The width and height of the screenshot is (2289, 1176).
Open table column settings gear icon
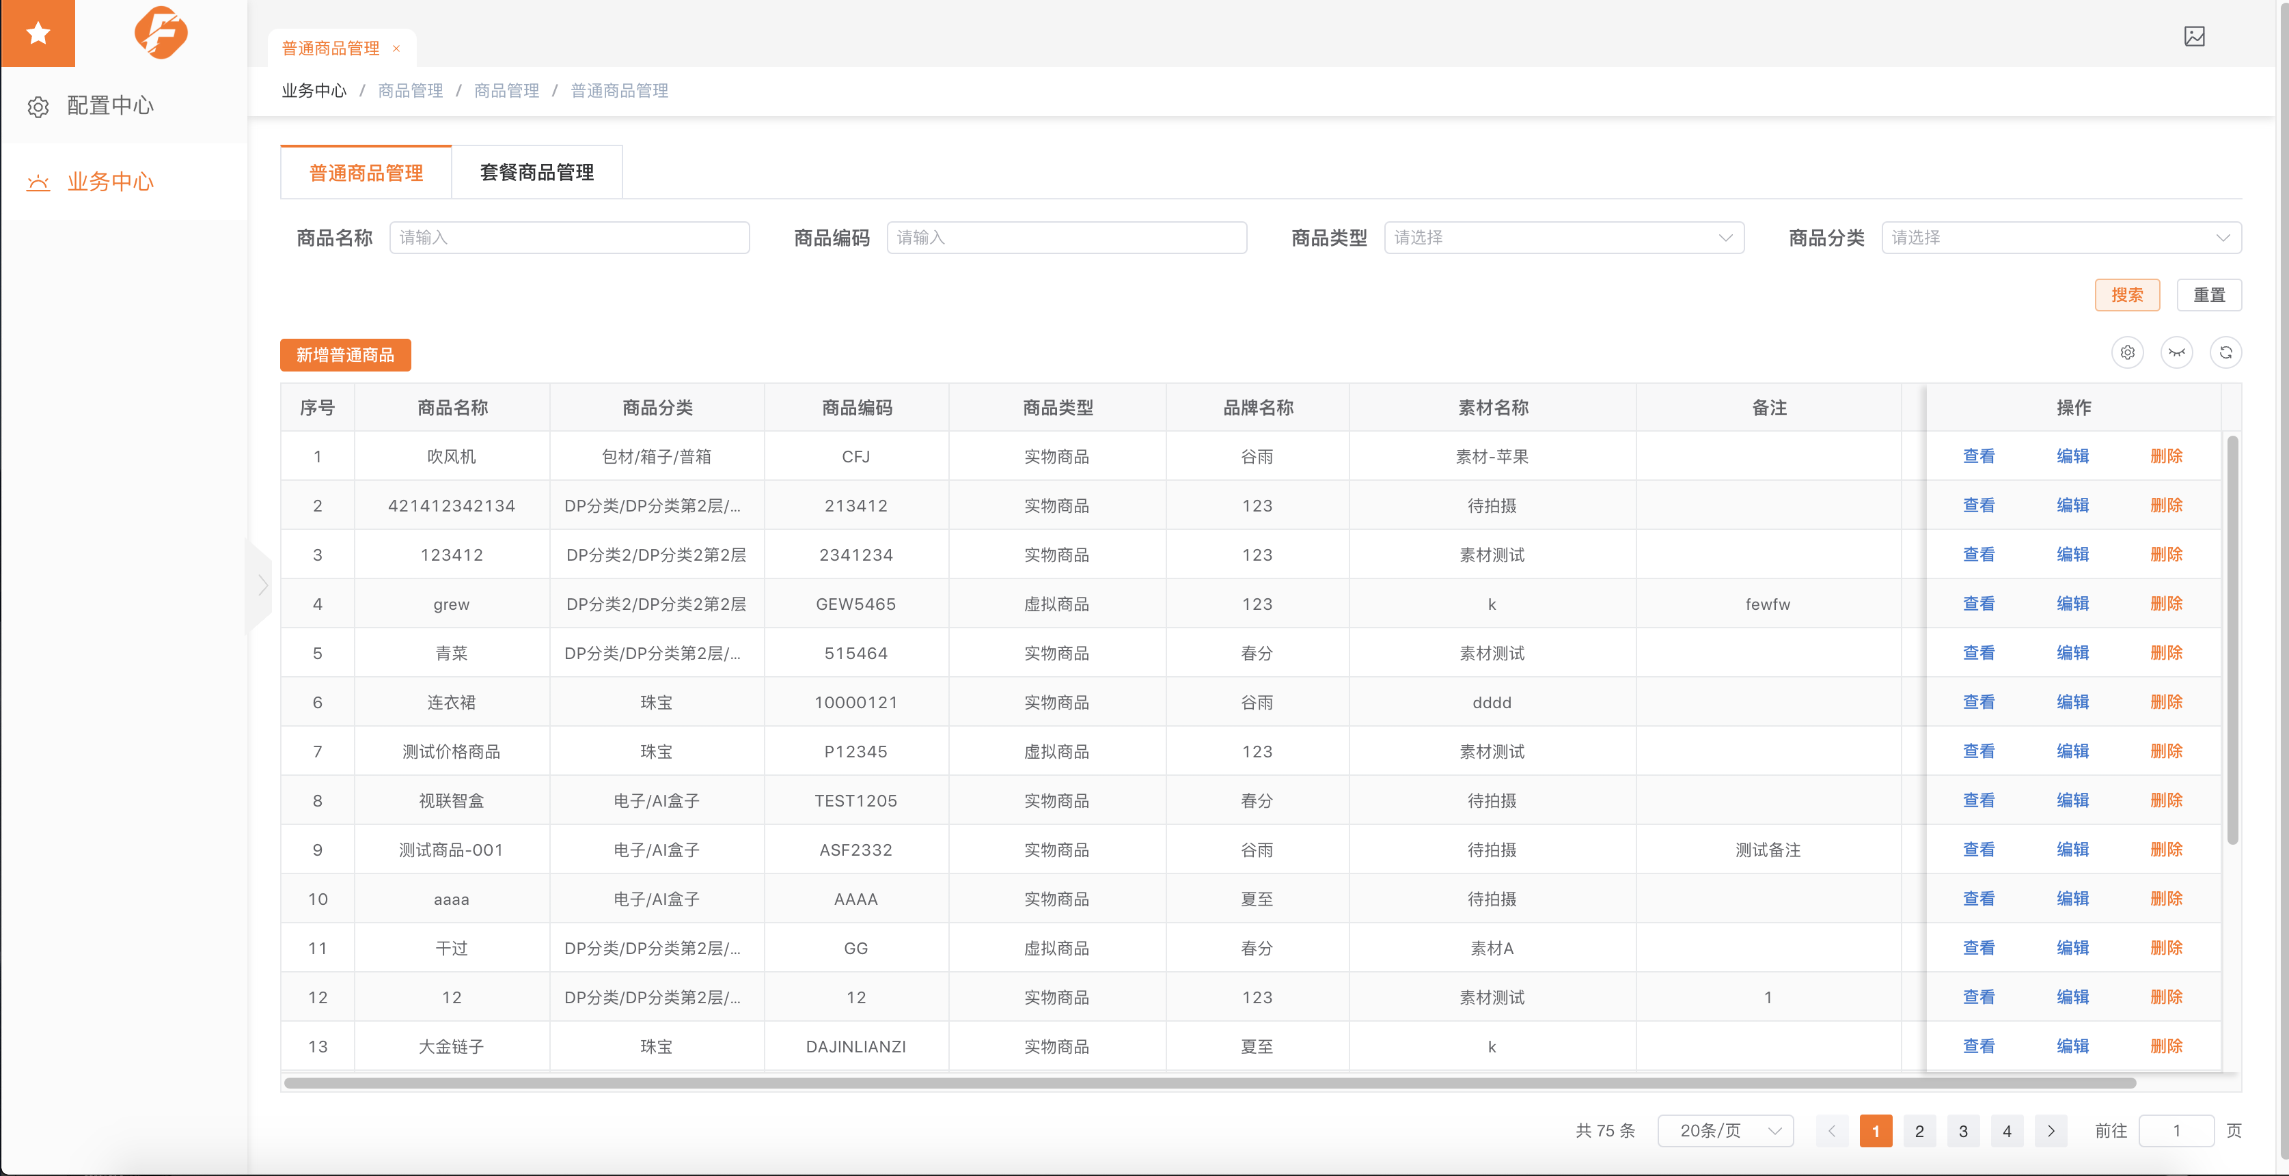2127,352
